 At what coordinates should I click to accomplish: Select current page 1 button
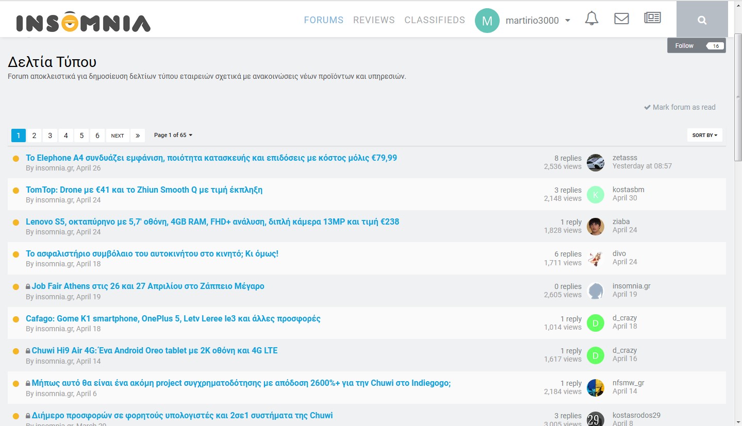click(x=18, y=135)
